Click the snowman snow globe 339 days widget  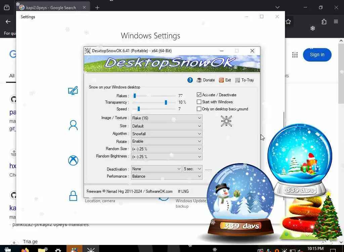coord(240,200)
